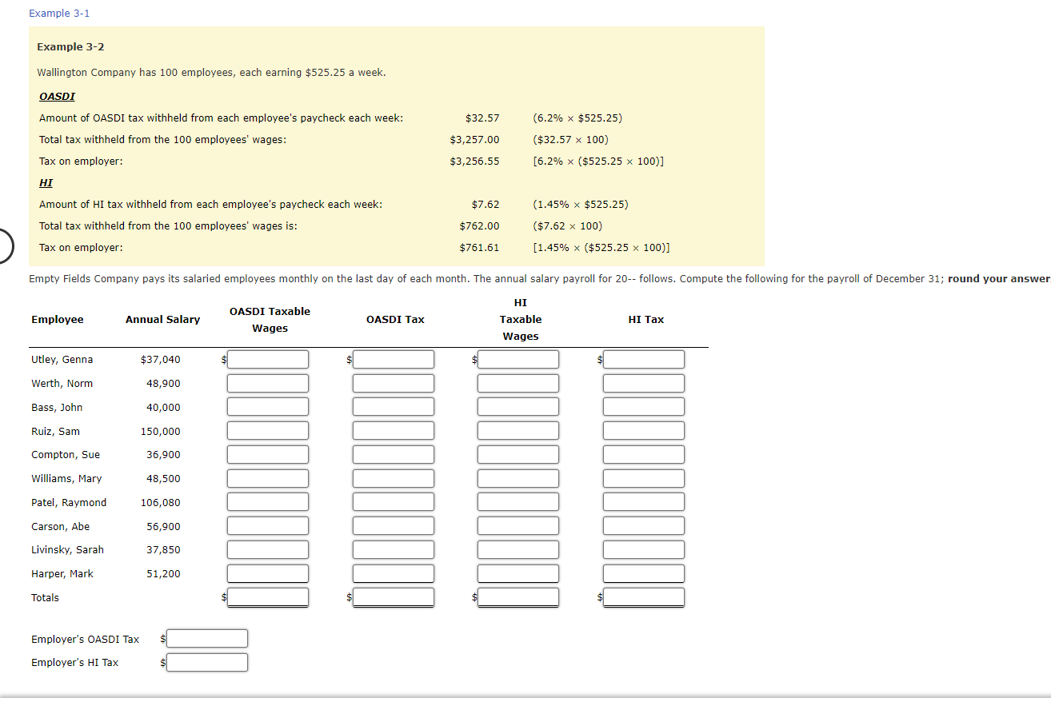Click OASDI Taxable Wages field for Utley, Genna
The image size is (1051, 702).
coord(268,360)
